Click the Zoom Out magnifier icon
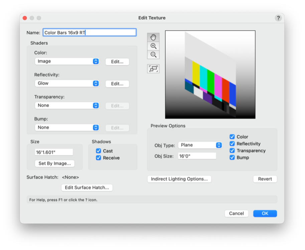The width and height of the screenshot is (305, 250). [153, 55]
